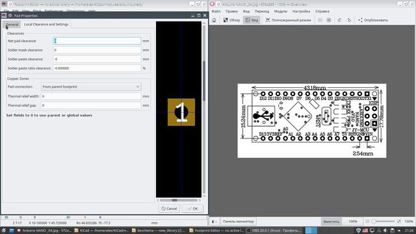Enter Полноэкранный режим in Gwenview
416x234 pixels.
pos(288,20)
